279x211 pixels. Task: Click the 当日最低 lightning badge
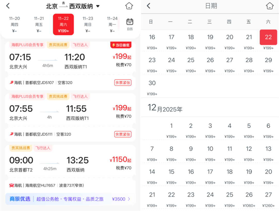click(120, 45)
